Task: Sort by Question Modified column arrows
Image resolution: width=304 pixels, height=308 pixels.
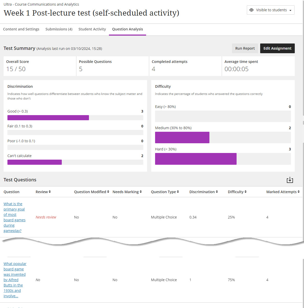Action: click(108, 192)
